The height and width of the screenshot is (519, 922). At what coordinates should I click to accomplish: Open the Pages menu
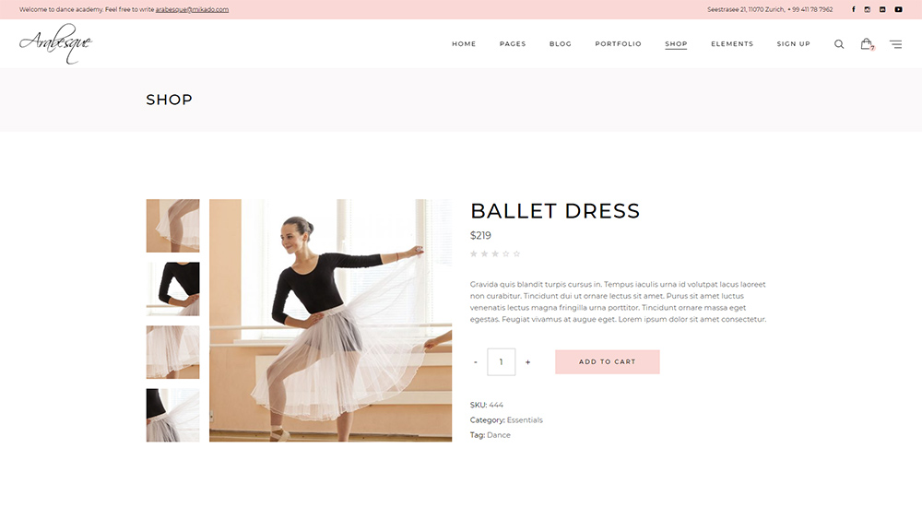click(x=513, y=44)
